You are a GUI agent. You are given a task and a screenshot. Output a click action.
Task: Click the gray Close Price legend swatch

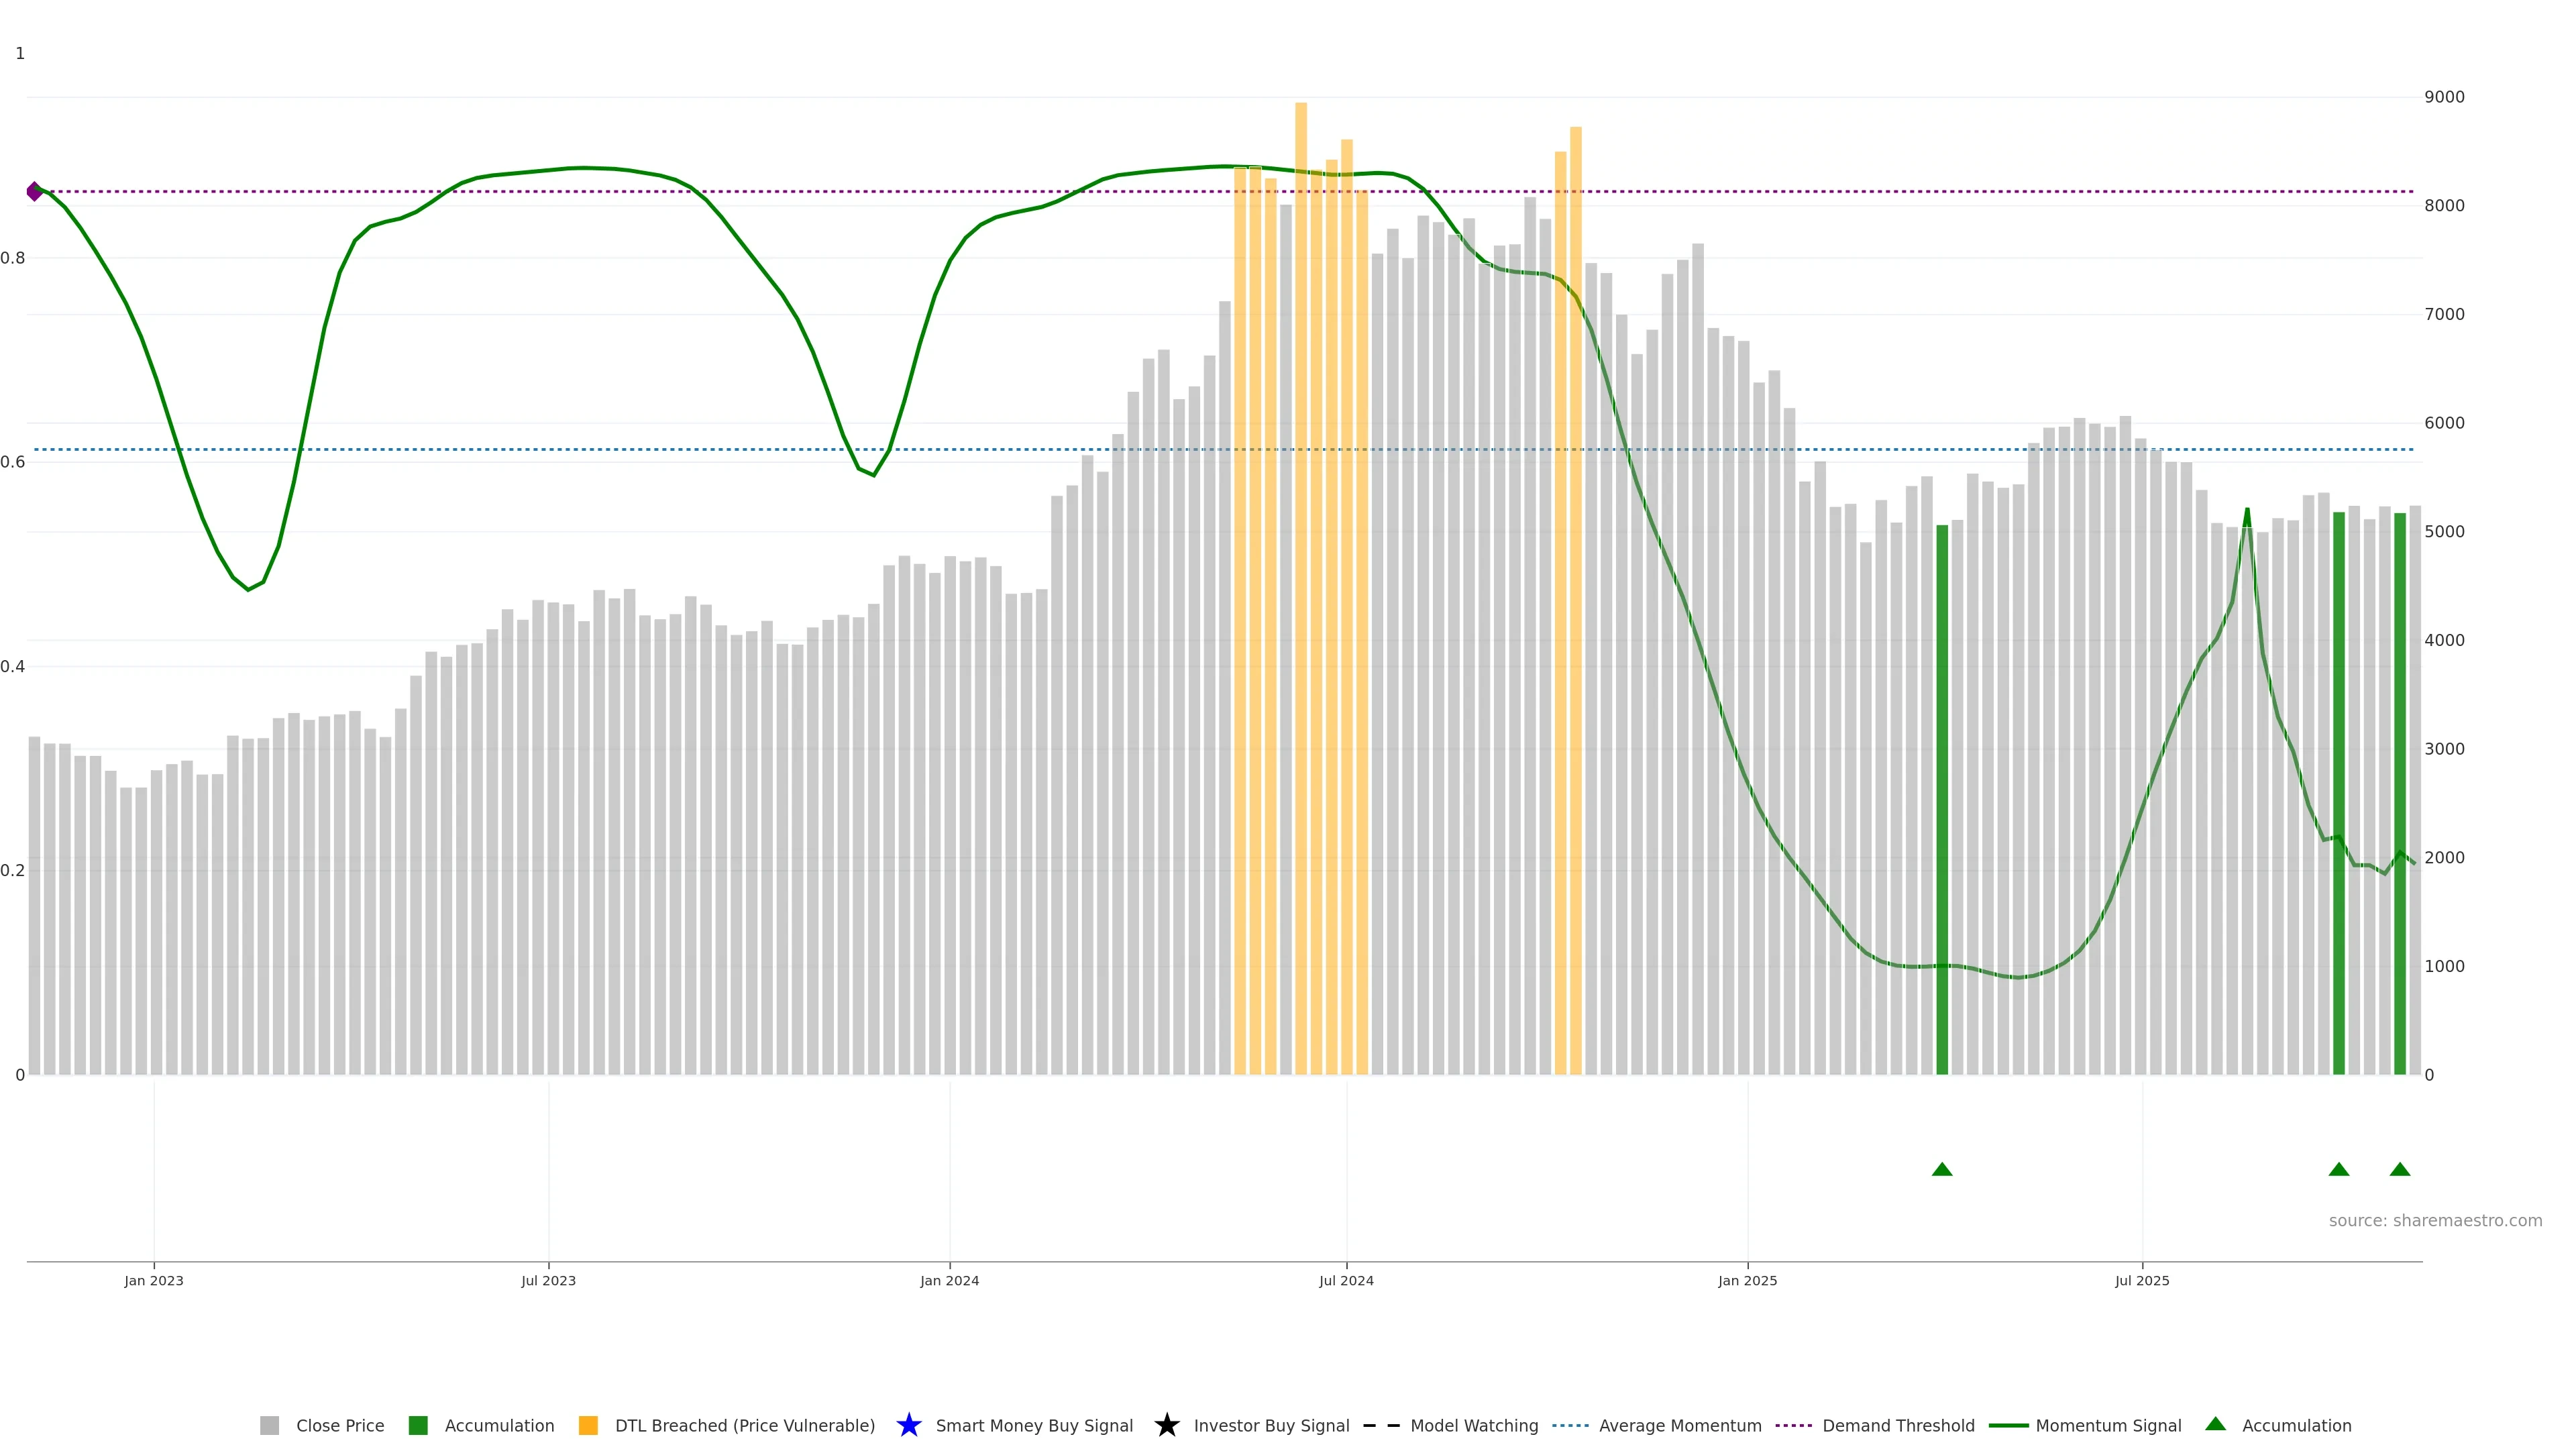coord(269,1426)
